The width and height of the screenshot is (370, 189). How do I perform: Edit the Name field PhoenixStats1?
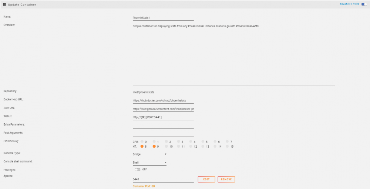pos(163,18)
